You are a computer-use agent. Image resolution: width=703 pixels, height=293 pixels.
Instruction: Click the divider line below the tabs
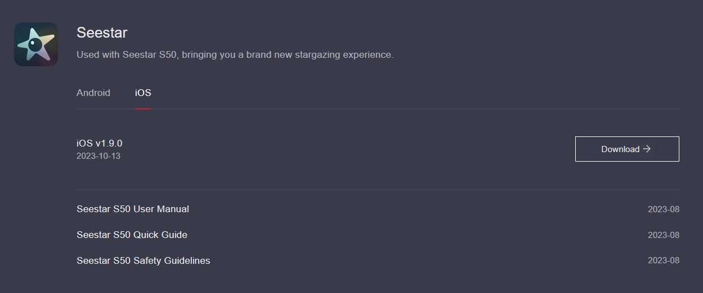pyautogui.click(x=378, y=109)
